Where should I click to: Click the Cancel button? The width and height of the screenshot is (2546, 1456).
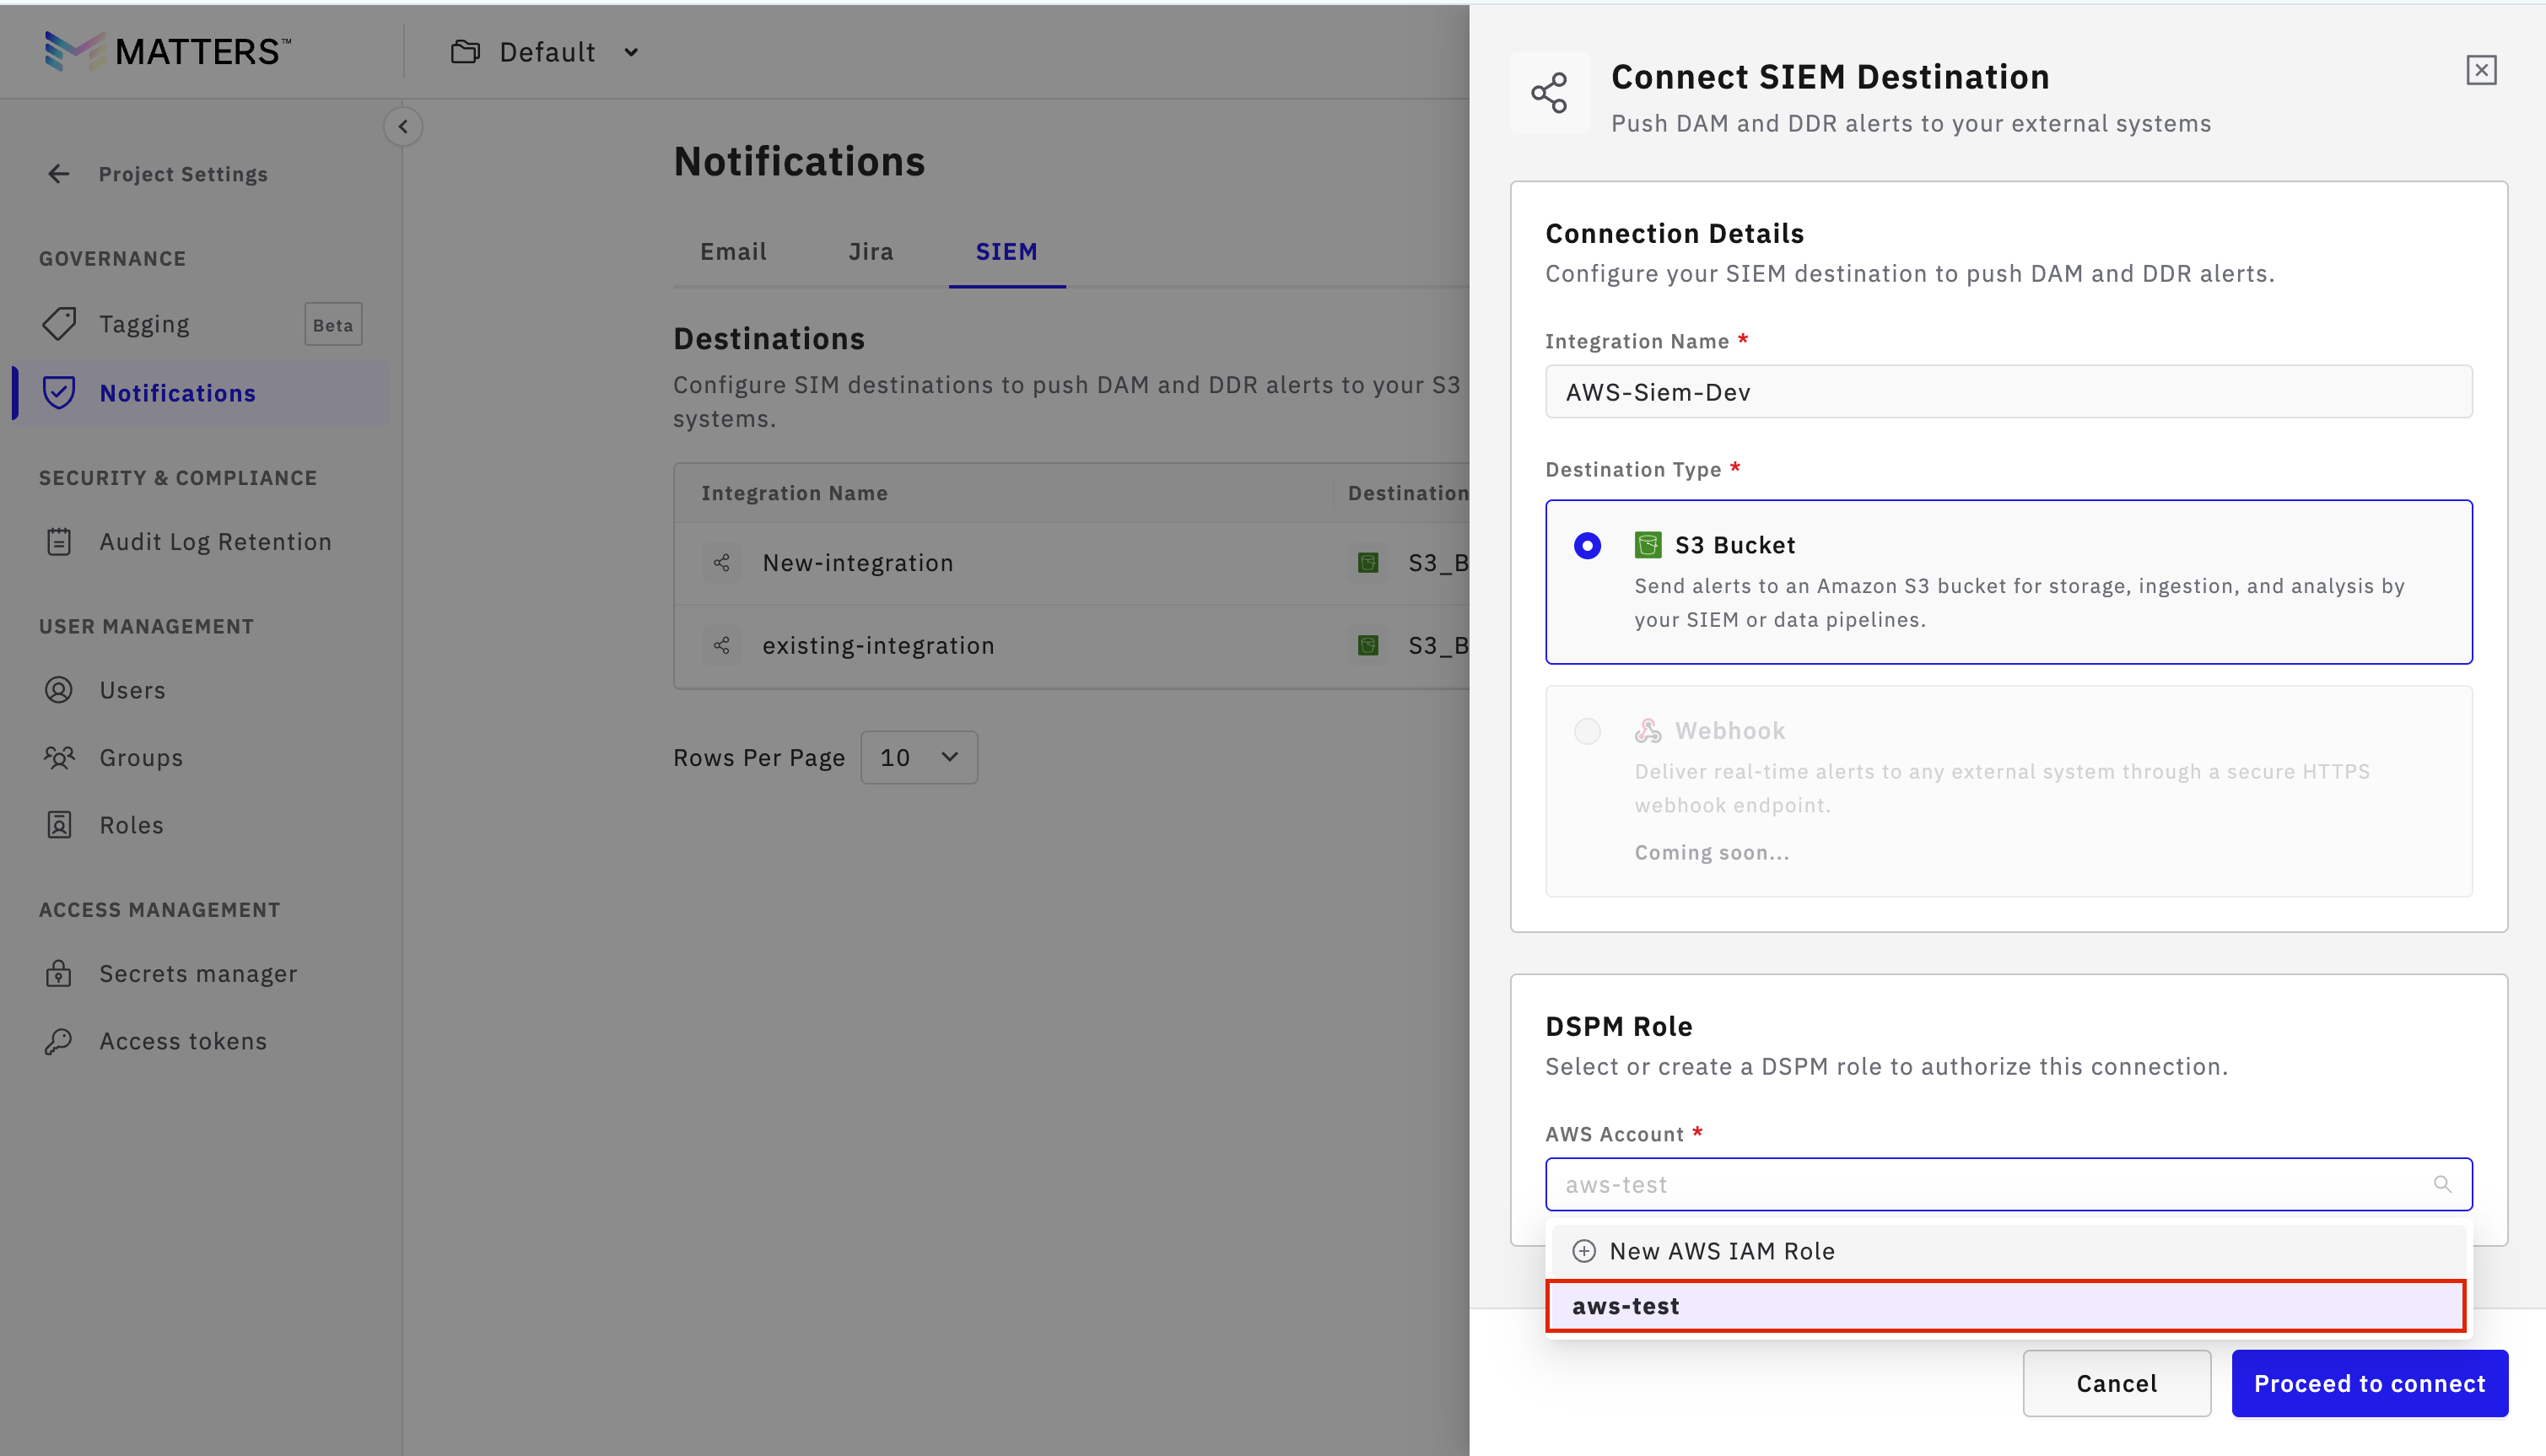(x=2116, y=1384)
